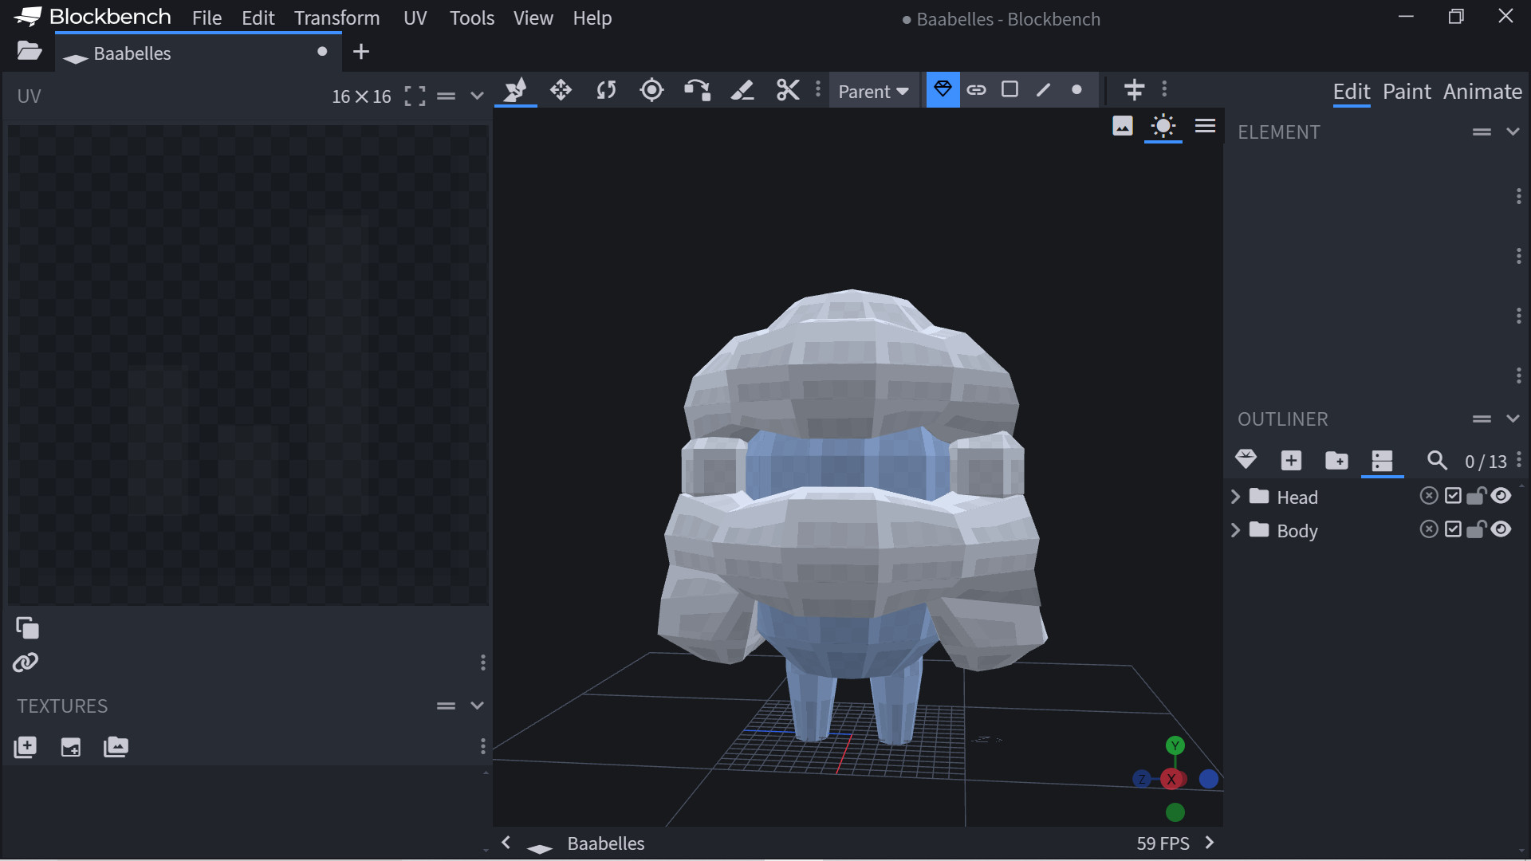Expand the Body group

[1235, 530]
